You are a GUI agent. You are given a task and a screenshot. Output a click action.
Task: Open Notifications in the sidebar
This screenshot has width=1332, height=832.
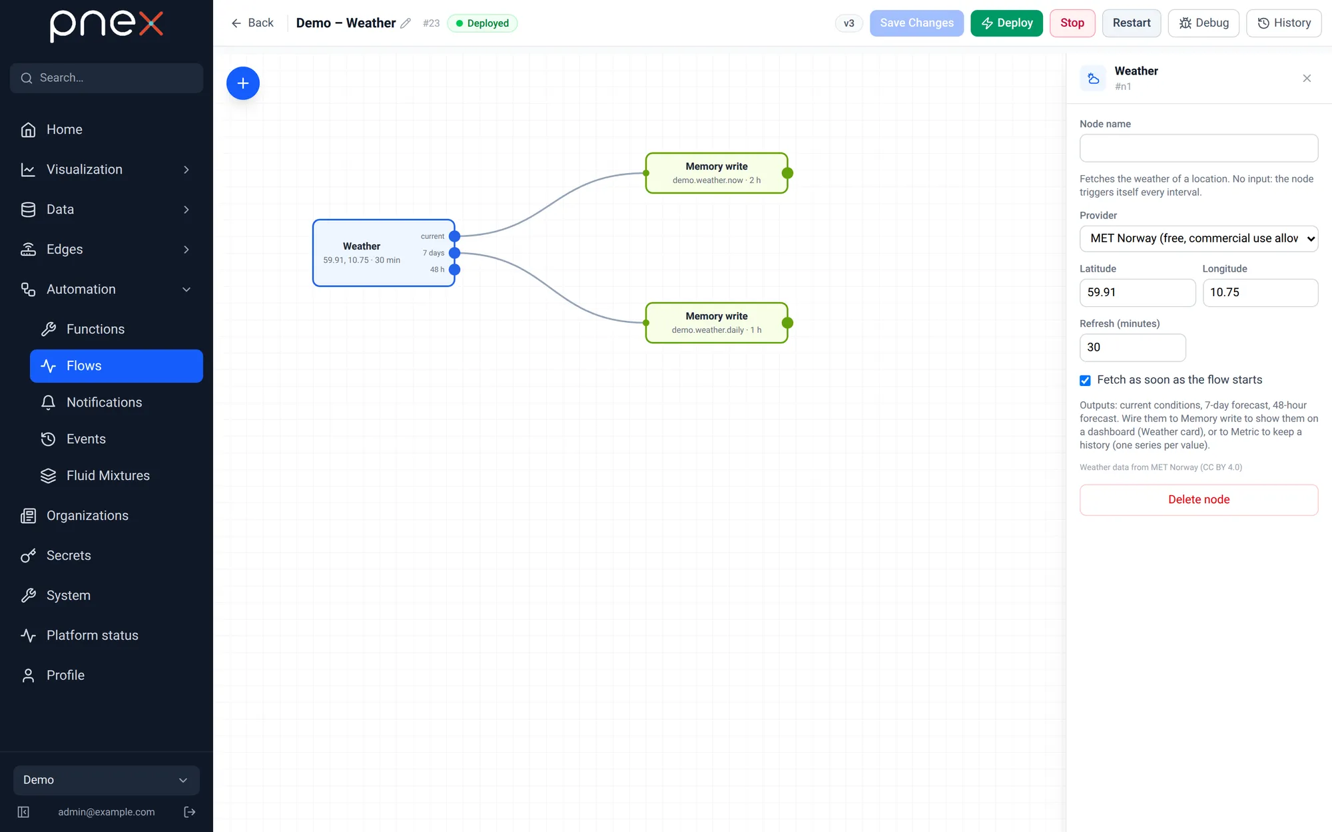(117, 403)
